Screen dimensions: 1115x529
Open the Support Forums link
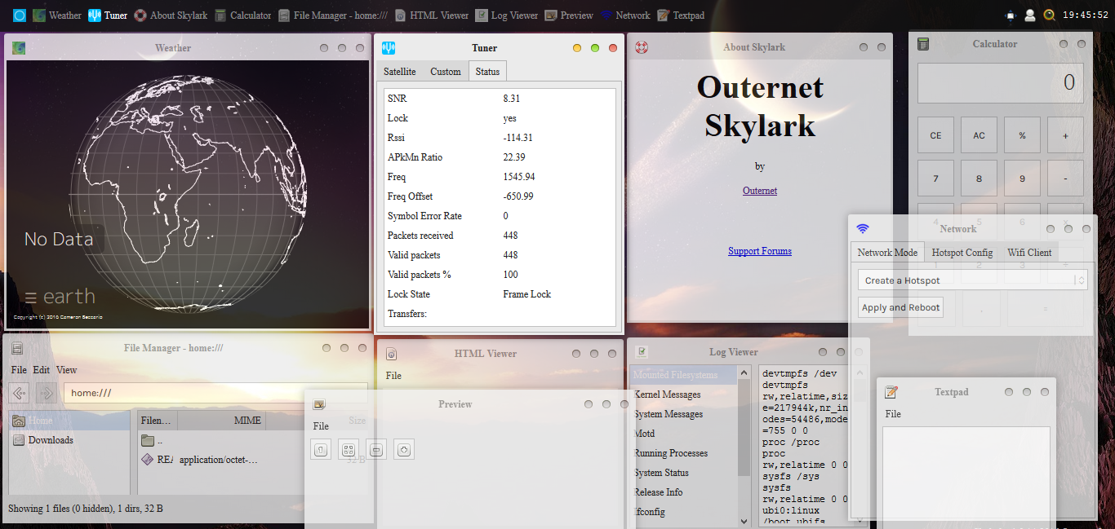pyautogui.click(x=760, y=251)
